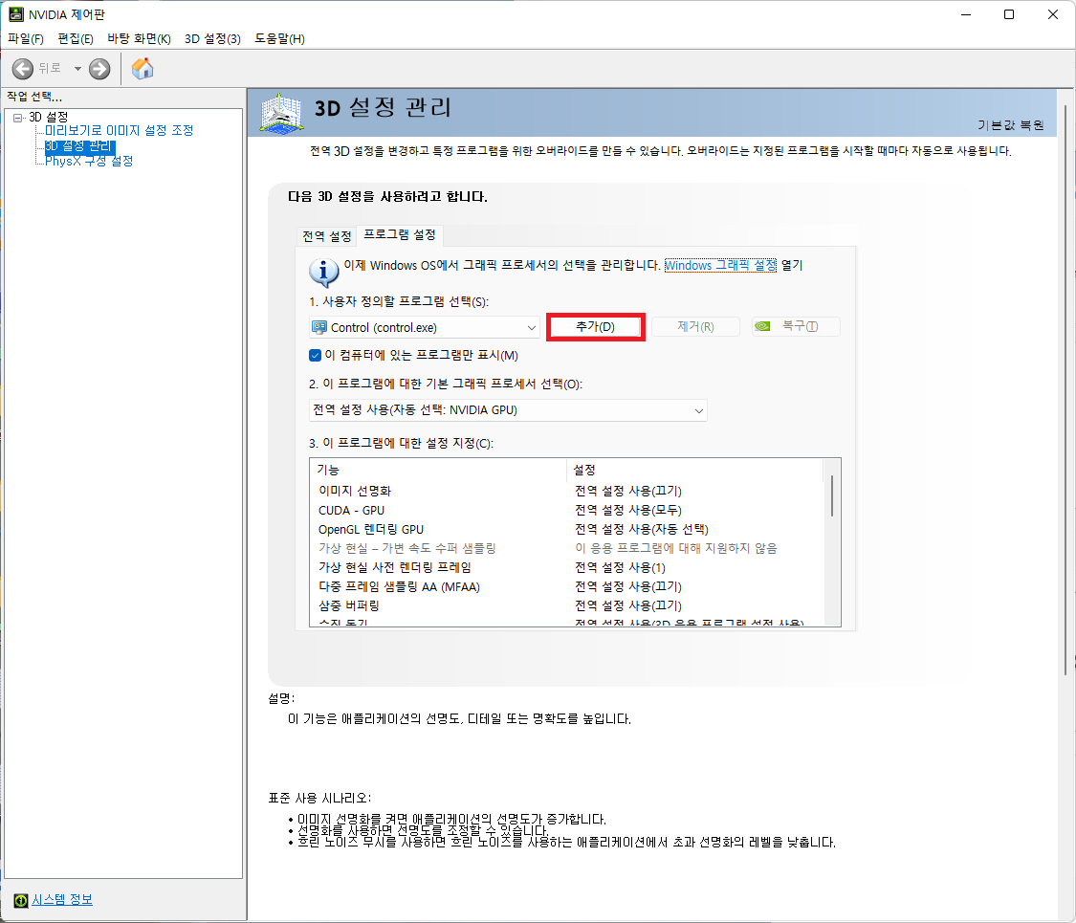Viewport: 1076px width, 923px height.
Task: Click the 3D settings management header icon
Action: (281, 113)
